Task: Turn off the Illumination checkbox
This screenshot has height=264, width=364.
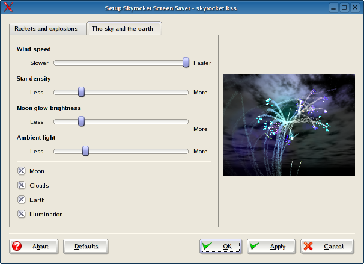Action: [22, 214]
